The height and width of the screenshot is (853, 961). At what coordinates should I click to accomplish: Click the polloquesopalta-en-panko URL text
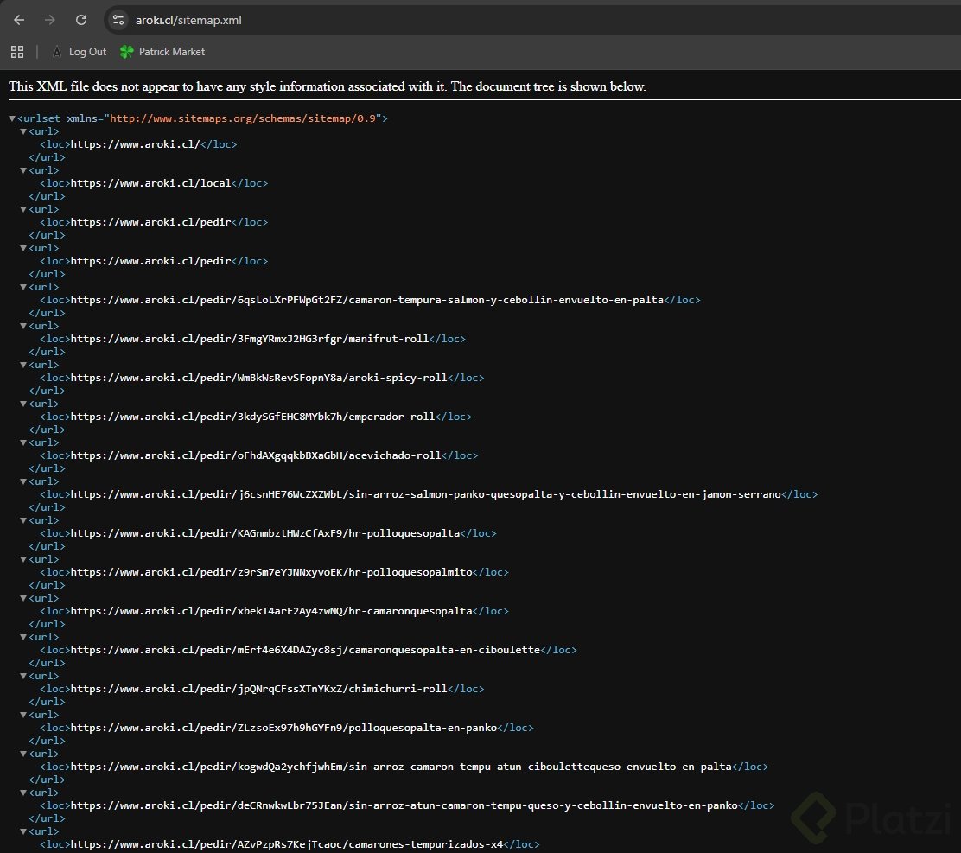pyautogui.click(x=283, y=728)
